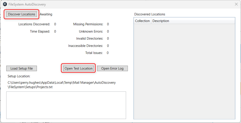Sort by the Collection column header
This screenshot has width=241, height=123.
142,21
